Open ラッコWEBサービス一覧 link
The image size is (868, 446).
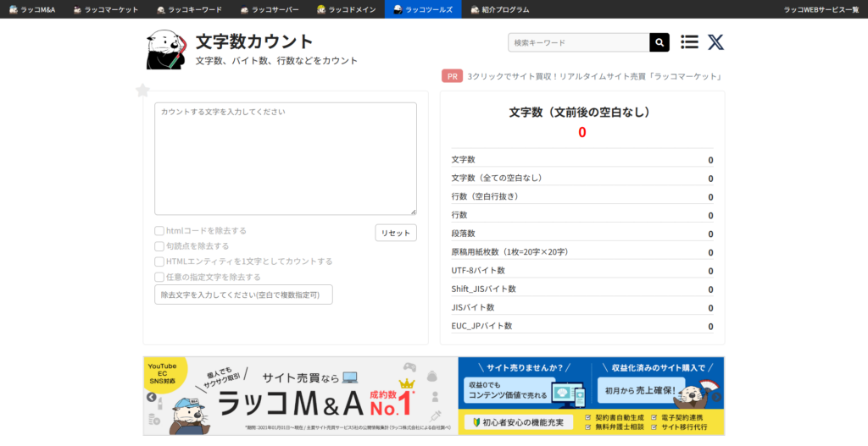click(x=821, y=9)
